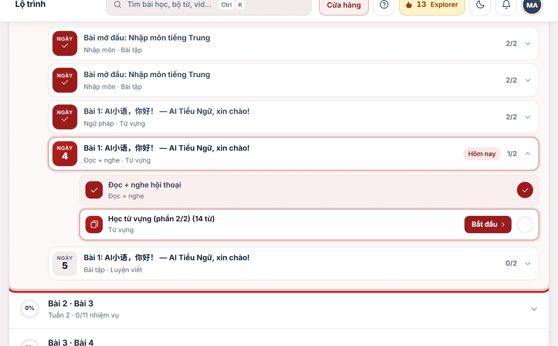Open the help question mark icon

point(384,5)
